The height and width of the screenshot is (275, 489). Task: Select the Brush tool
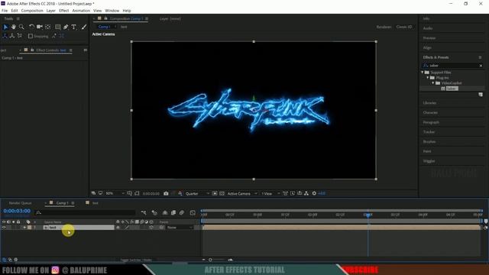84,27
